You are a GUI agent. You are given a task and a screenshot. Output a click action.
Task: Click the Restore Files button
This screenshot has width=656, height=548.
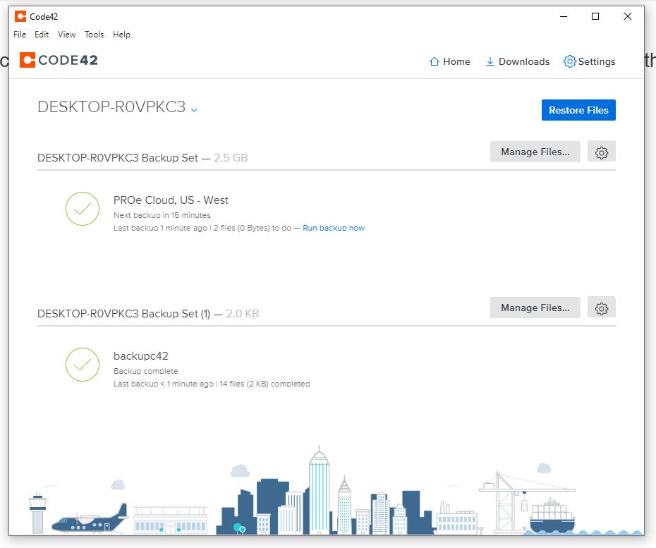pyautogui.click(x=578, y=110)
